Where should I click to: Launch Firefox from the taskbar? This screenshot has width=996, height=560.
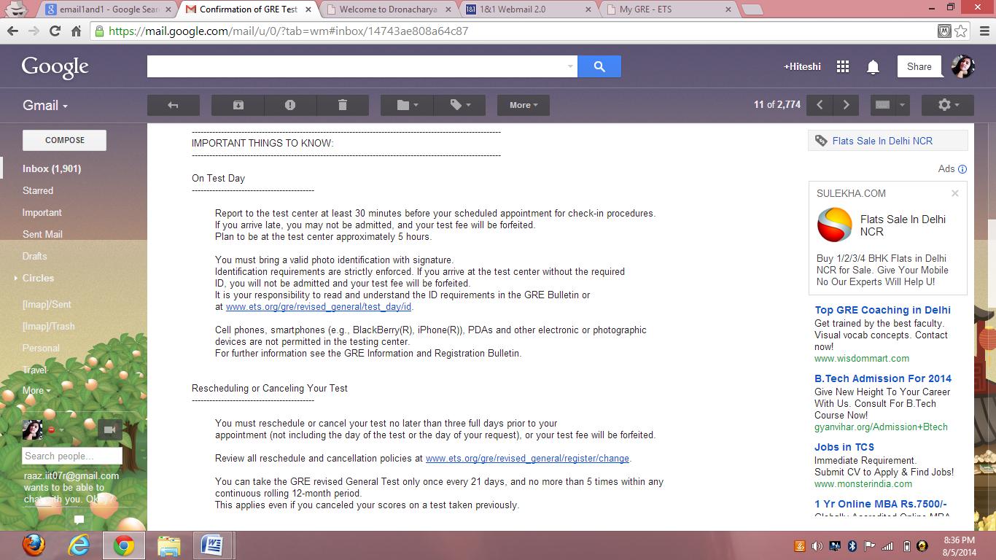(33, 545)
